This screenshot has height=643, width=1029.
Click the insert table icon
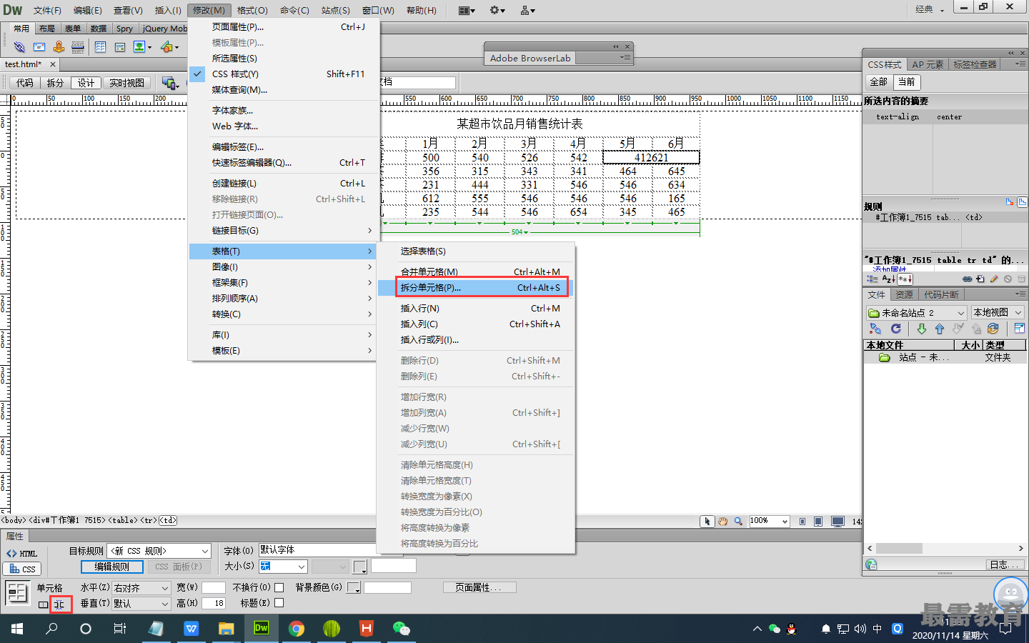pyautogui.click(x=100, y=47)
